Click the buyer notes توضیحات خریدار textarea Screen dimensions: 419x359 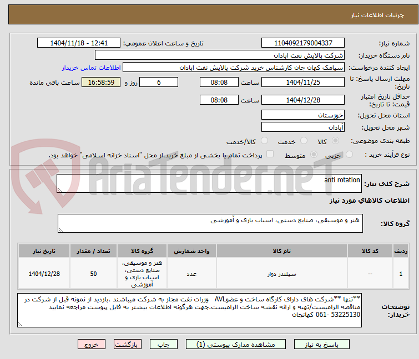click(189, 310)
